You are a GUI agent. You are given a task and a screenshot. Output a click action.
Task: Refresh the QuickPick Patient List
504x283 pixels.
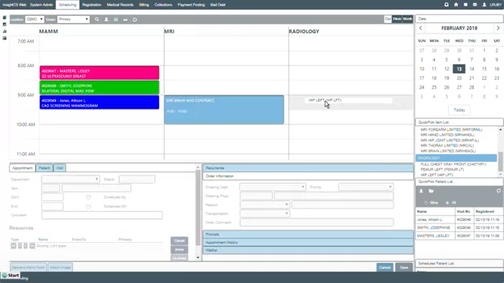click(x=498, y=191)
